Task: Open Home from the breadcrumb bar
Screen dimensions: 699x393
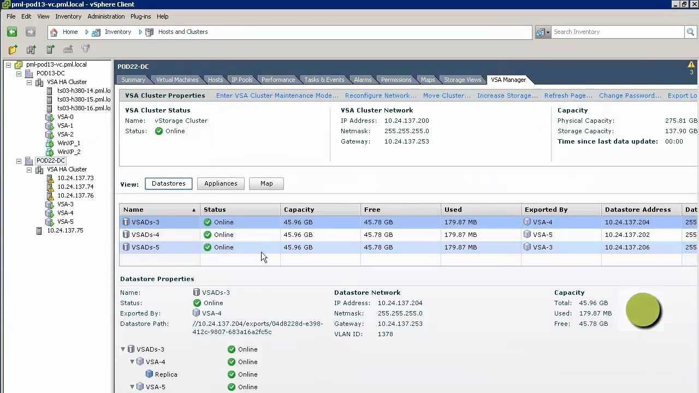Action: [x=70, y=32]
